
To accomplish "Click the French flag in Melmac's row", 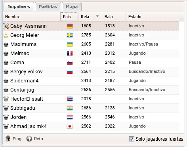I will tap(70, 53).
